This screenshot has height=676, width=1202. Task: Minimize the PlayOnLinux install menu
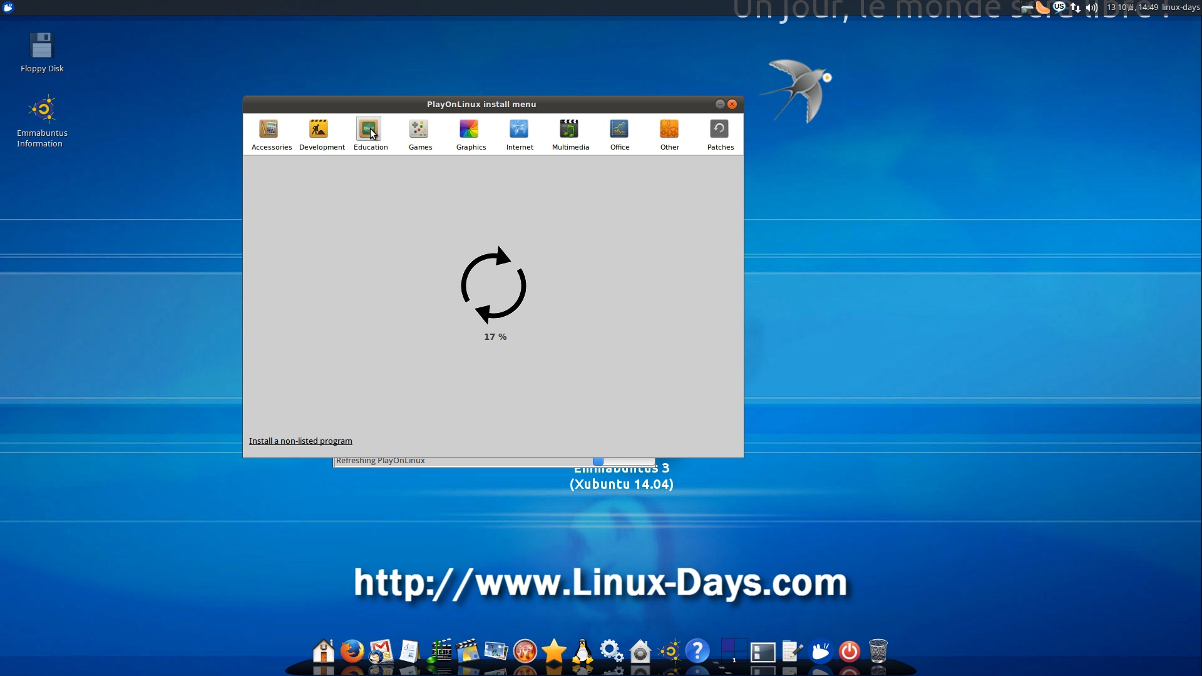(x=720, y=104)
